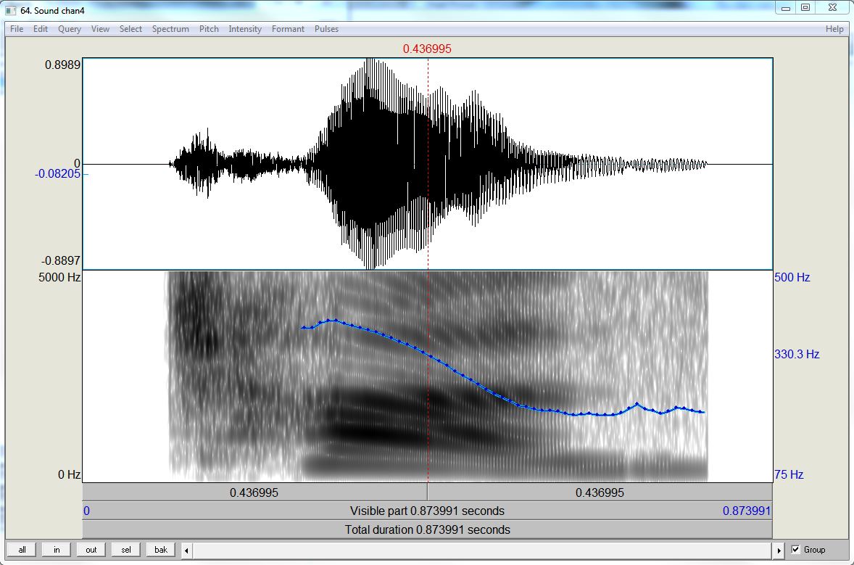This screenshot has height=565, width=854.
Task: Open the View menu
Action: [x=99, y=29]
